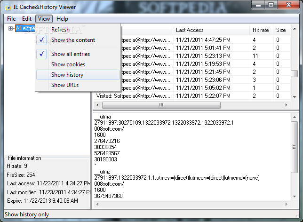Click the IE Cache&History Viewer app icon
Screen dimensions: 303x222
(x=8, y=8)
